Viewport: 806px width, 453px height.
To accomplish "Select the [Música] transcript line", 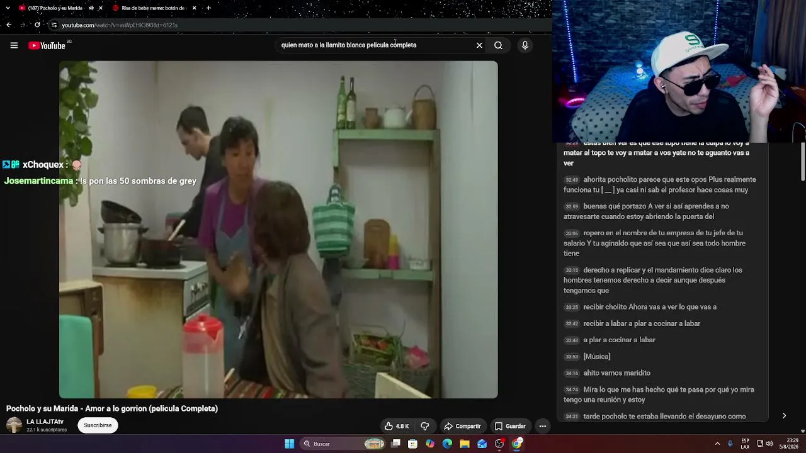I will 660,357.
